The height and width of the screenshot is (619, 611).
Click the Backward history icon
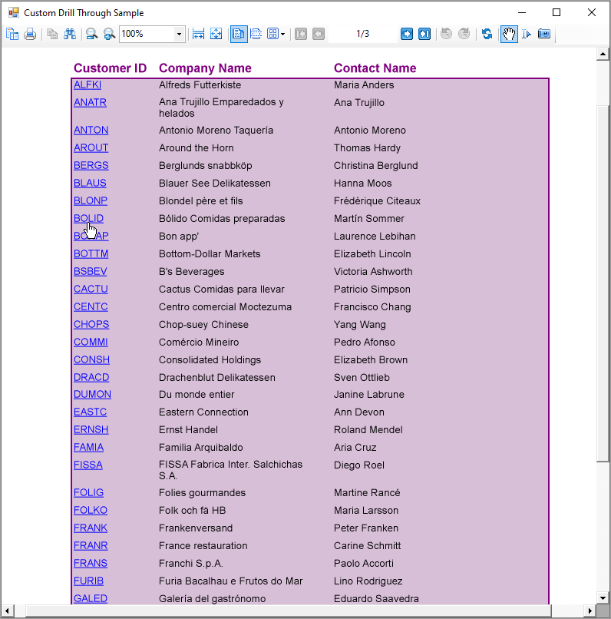tap(446, 34)
